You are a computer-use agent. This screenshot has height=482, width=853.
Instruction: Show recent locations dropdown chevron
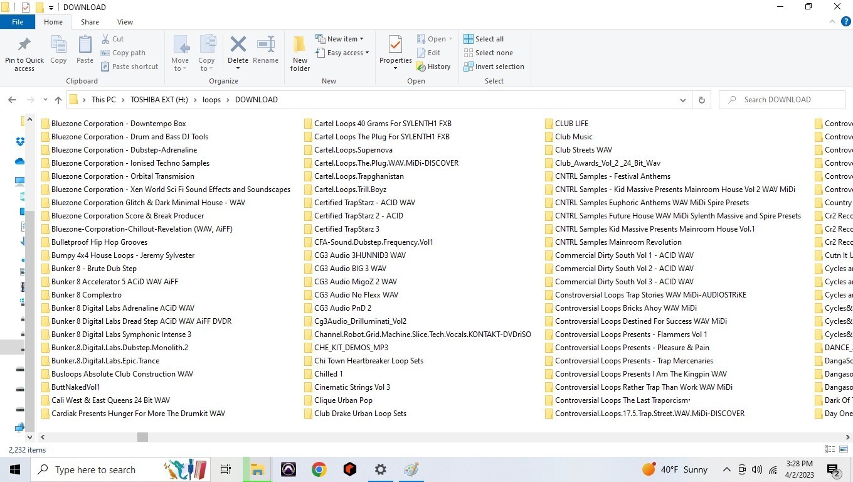[45, 100]
